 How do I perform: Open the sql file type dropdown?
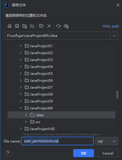pyautogui.click(x=107, y=141)
